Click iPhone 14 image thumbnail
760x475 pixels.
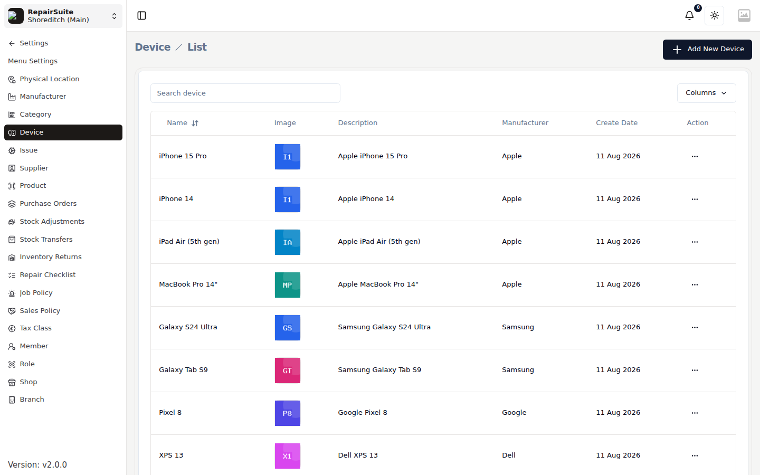tap(288, 199)
